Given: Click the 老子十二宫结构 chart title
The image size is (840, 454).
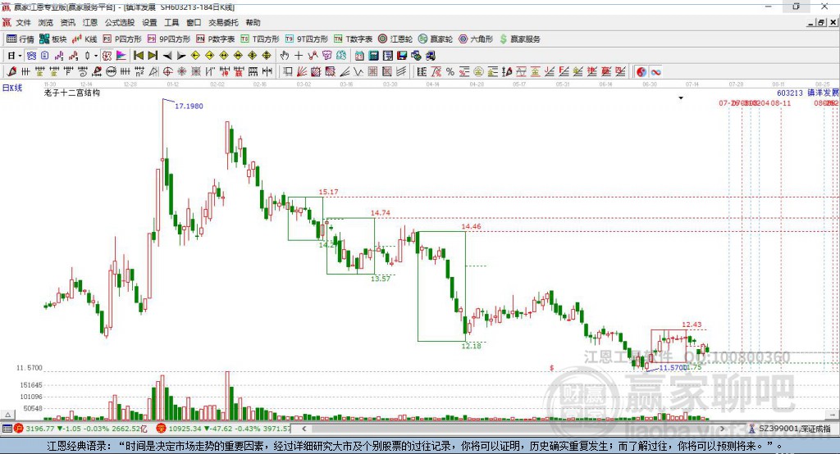Looking at the screenshot, I should click(72, 93).
